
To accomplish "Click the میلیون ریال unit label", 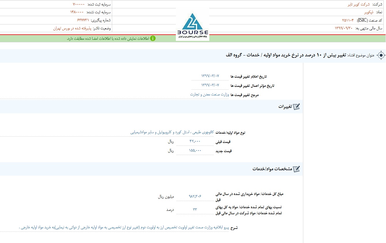I will pos(166,197).
